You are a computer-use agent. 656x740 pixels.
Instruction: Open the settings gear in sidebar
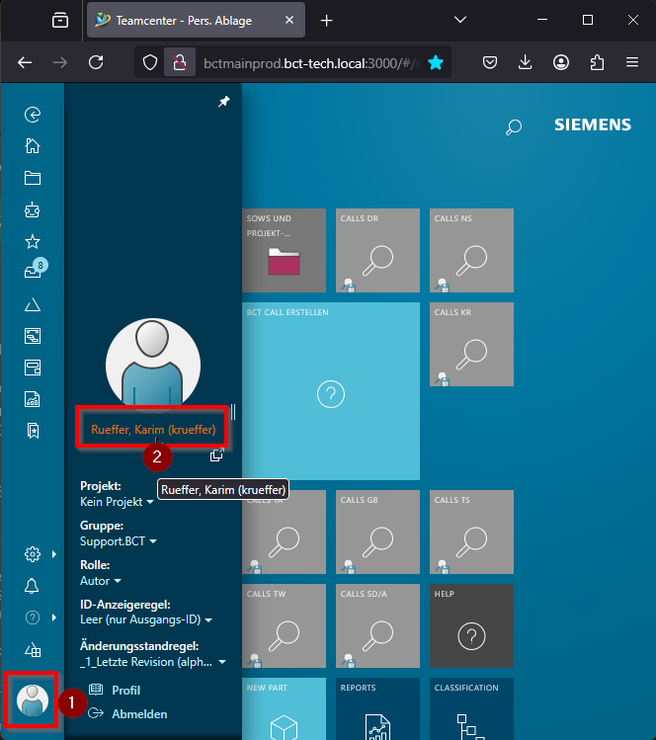click(32, 554)
